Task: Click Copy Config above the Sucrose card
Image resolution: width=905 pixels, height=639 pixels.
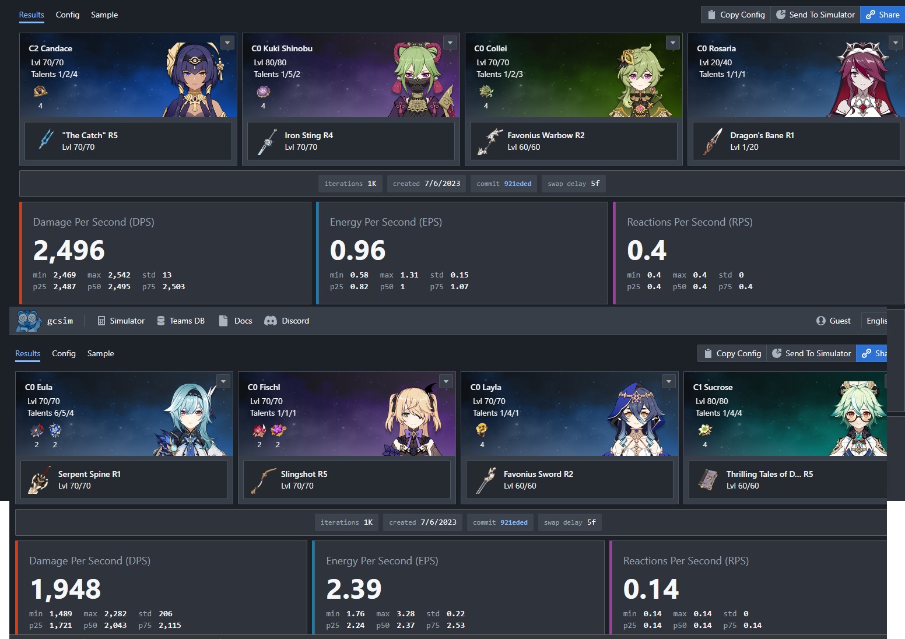Action: 732,353
